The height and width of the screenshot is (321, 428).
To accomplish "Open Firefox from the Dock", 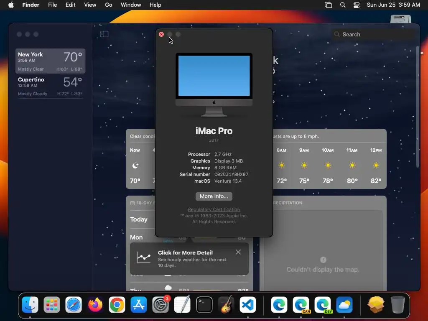I will coord(95,305).
